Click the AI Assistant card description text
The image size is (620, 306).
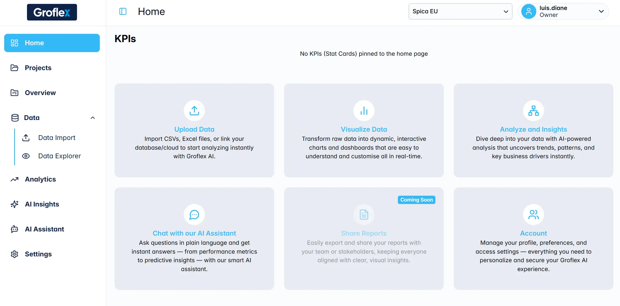(194, 256)
